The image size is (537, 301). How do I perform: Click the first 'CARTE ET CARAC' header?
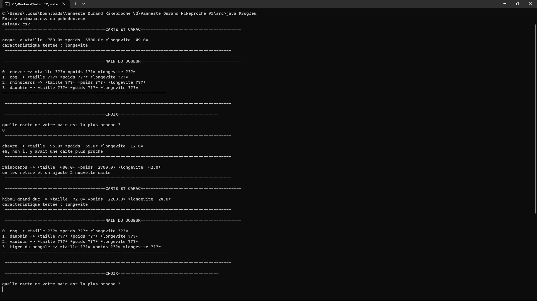(x=123, y=29)
